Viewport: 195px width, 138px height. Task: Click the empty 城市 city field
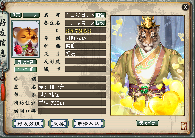click(85, 69)
